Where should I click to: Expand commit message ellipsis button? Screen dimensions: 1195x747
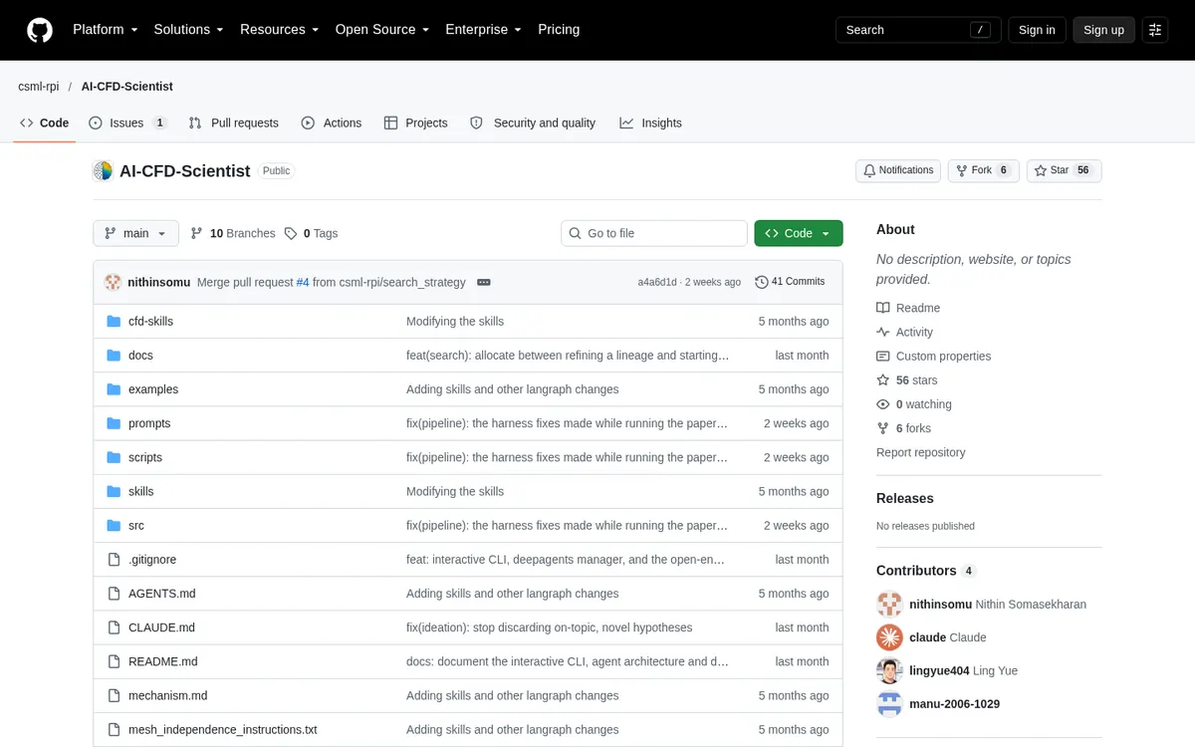click(x=484, y=282)
